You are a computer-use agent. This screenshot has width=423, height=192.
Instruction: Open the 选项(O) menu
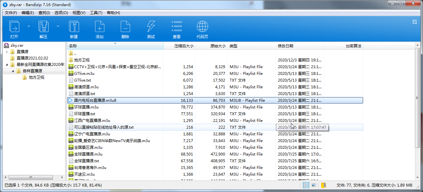tap(61, 12)
